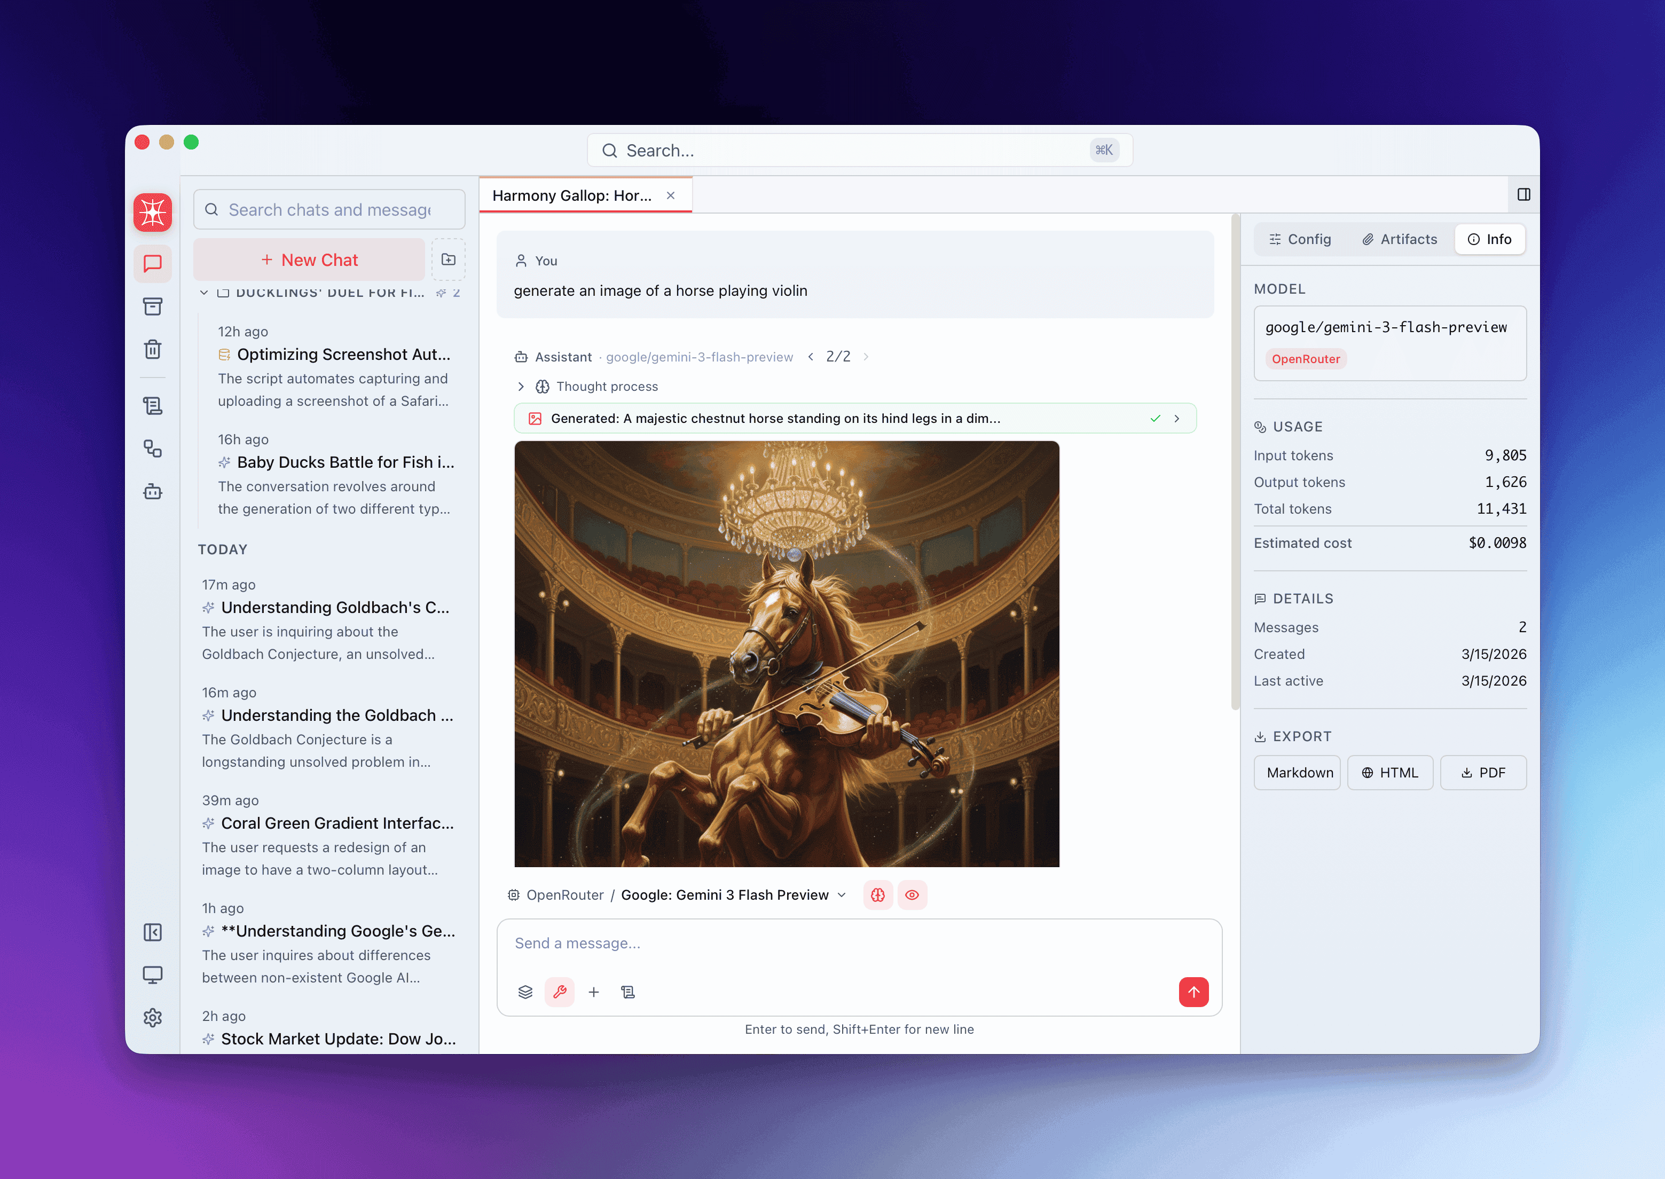The width and height of the screenshot is (1665, 1179).
Task: Click the plus attachment icon in composer
Action: [x=594, y=992]
